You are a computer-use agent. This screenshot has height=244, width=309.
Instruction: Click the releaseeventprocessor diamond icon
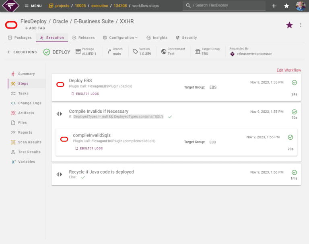[x=232, y=54]
